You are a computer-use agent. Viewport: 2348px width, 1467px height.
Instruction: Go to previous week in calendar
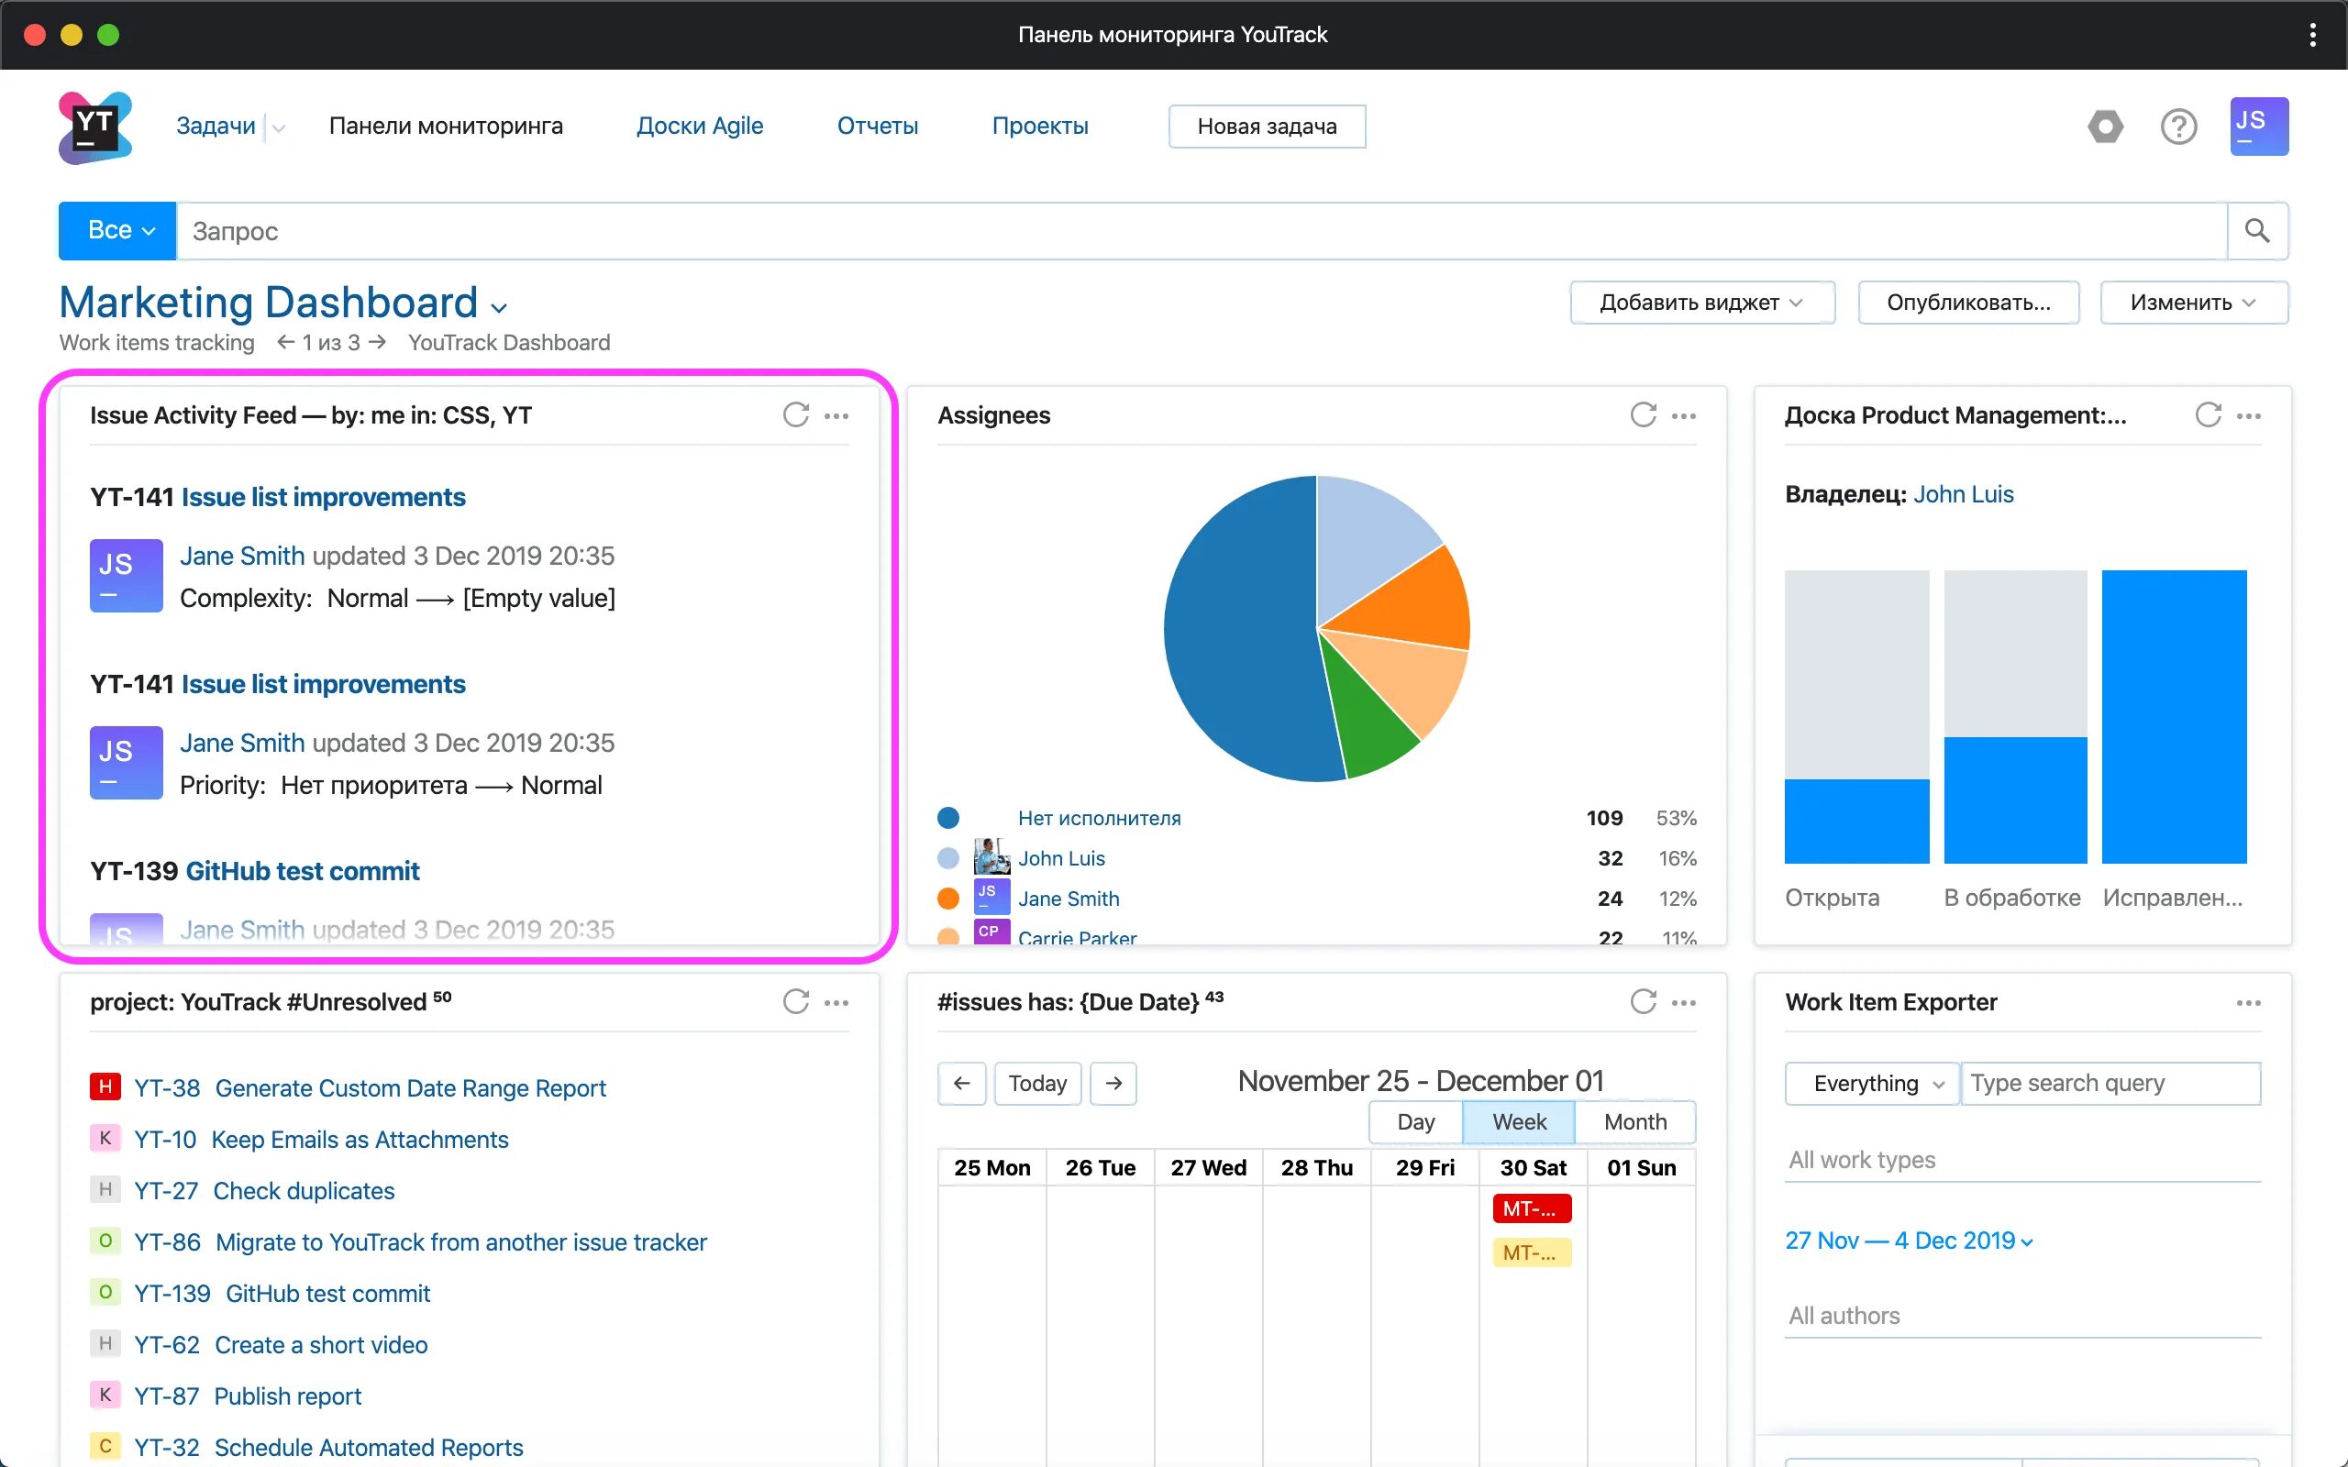961,1083
